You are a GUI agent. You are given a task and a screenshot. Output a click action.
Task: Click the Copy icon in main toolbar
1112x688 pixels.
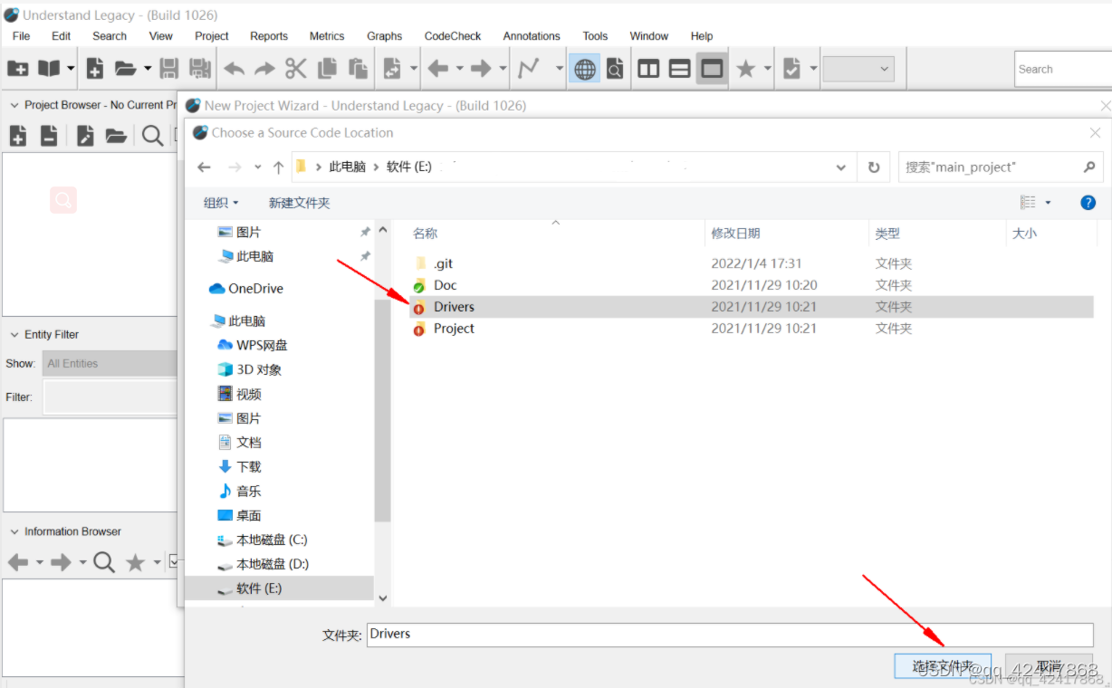pos(327,69)
